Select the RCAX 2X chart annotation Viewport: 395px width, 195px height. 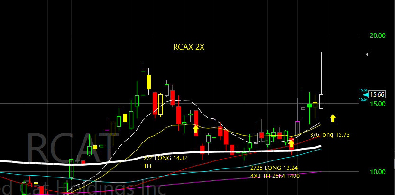pyautogui.click(x=189, y=47)
